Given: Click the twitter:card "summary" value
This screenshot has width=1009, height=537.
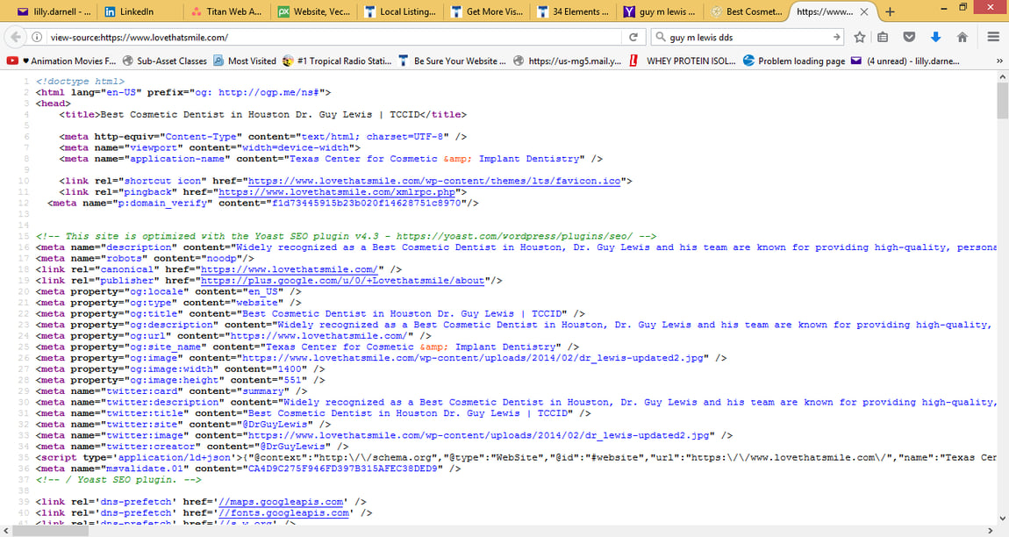Looking at the screenshot, I should (262, 390).
